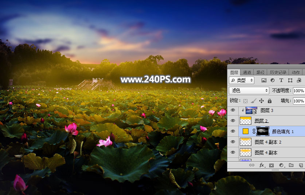
Task: Select layer name 图层 4 副本
Action: 266,153
